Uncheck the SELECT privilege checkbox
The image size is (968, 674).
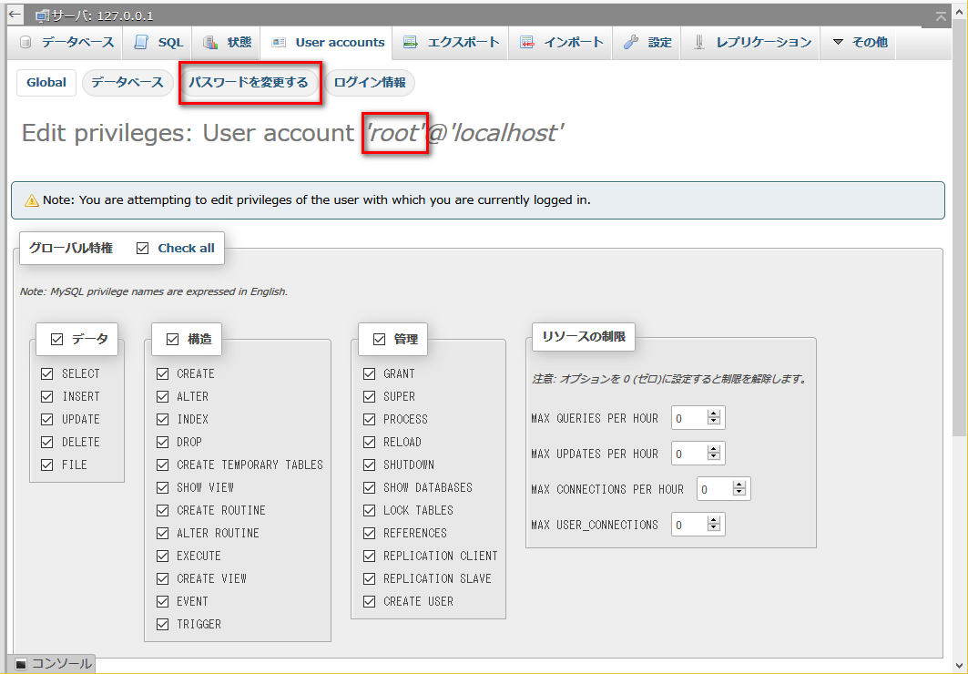pos(47,374)
